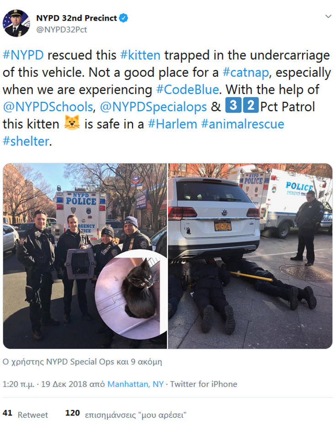The width and height of the screenshot is (336, 424).
Task: Open the #kitten hashtag
Action: tap(140, 55)
